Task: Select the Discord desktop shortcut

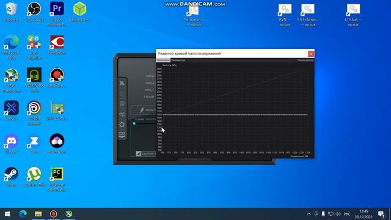Action: (x=11, y=144)
